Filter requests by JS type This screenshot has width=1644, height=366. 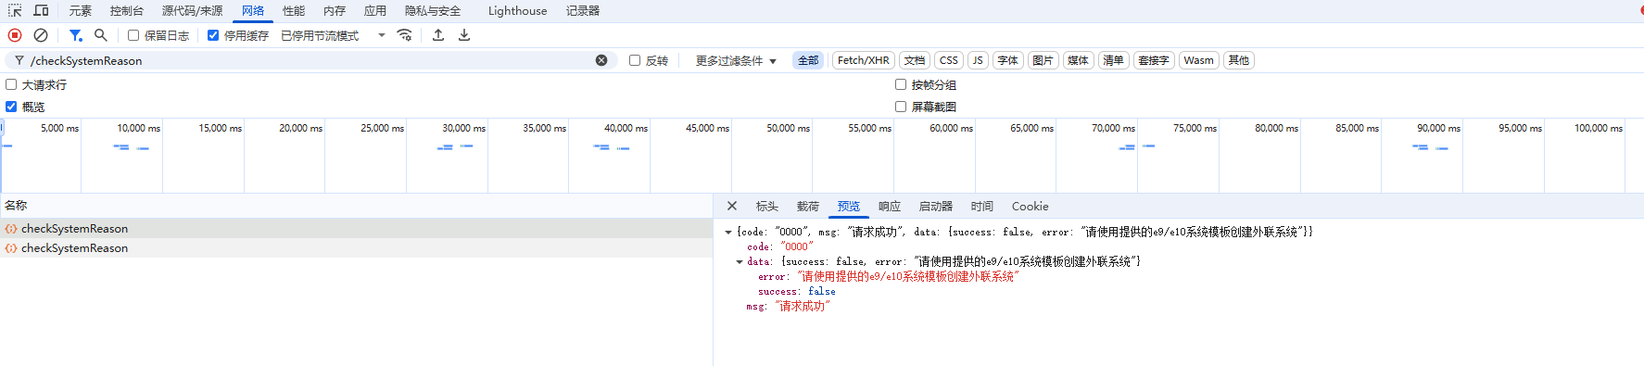(978, 60)
